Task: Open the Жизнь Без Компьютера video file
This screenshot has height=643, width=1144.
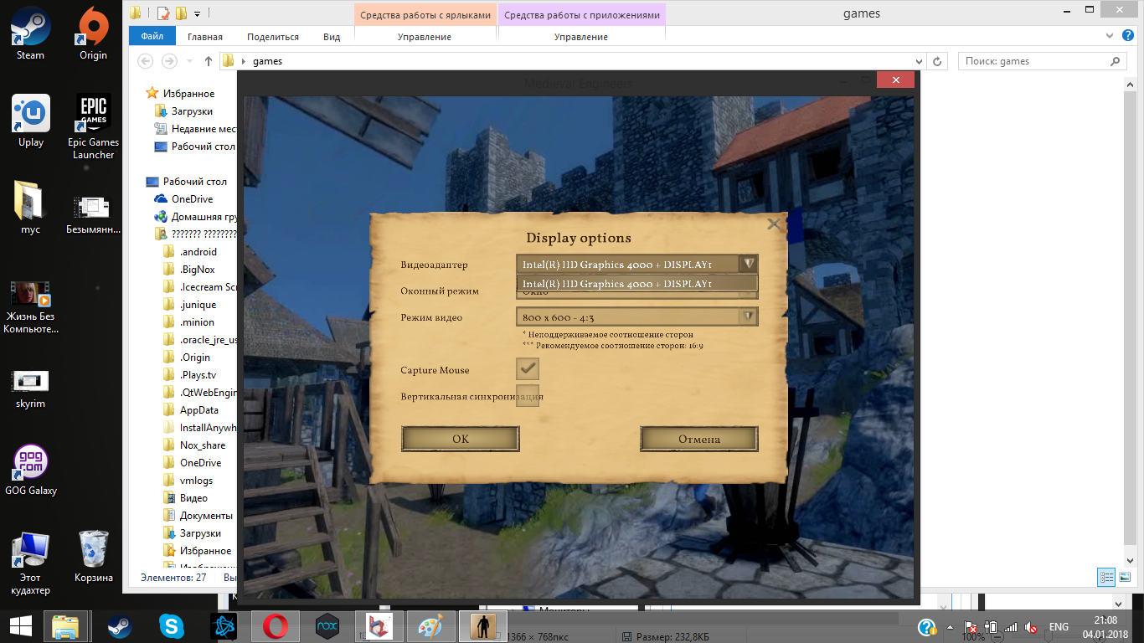Action: pos(31,307)
